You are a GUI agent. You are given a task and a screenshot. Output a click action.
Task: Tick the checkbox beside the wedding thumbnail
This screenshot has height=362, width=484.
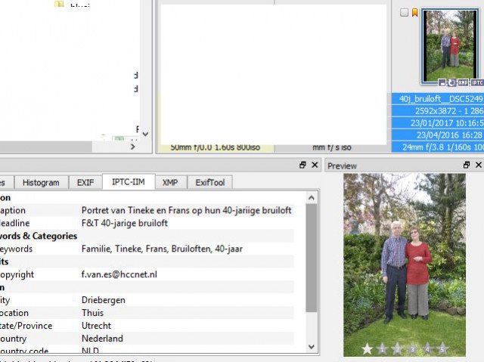click(x=404, y=12)
